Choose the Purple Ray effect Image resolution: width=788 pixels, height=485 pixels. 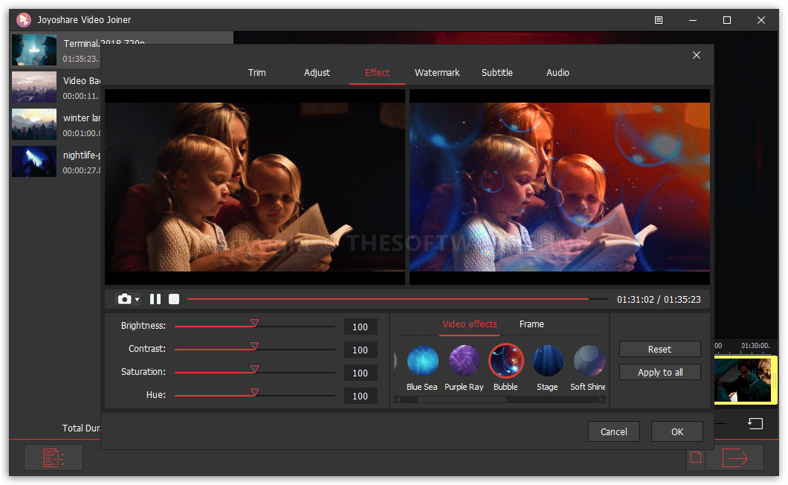pos(464,360)
